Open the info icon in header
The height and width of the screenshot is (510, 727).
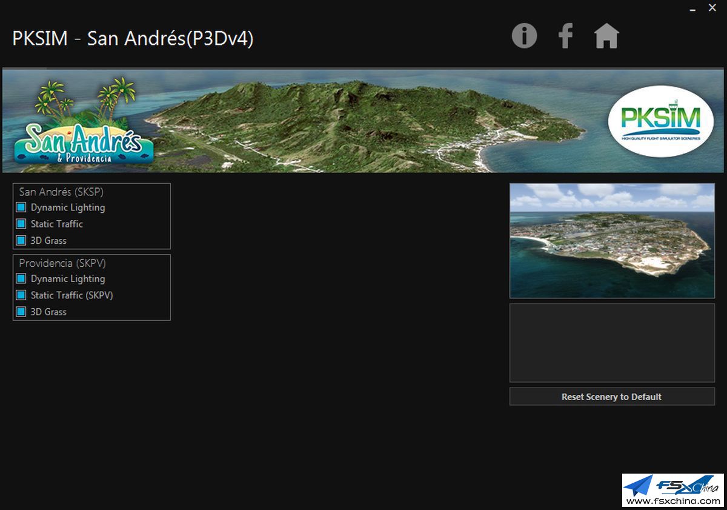pos(525,36)
